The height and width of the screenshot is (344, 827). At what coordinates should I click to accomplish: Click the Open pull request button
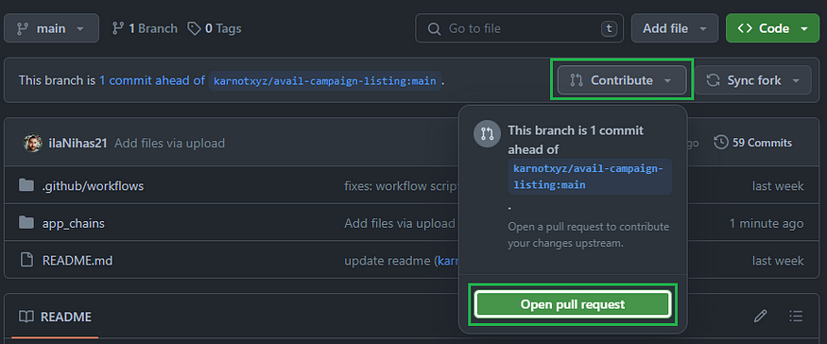572,304
